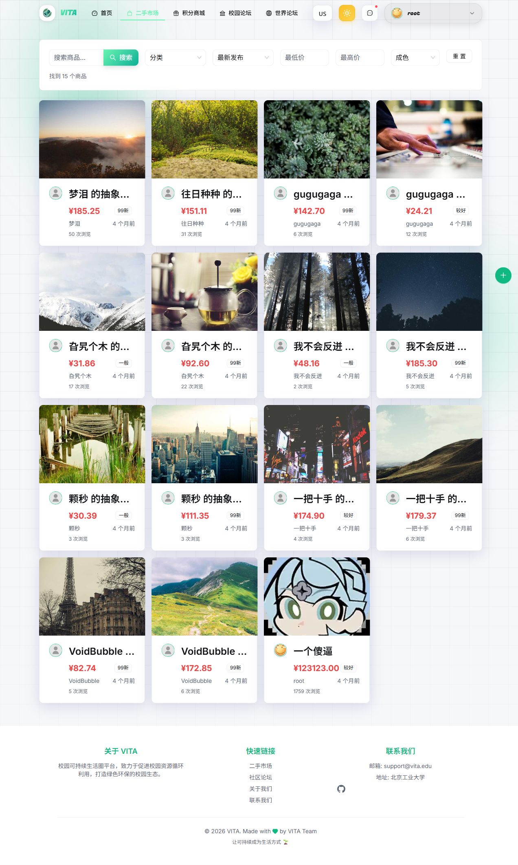This screenshot has height=865, width=518.
Task: Open the anime character product thumbnail
Action: point(317,596)
